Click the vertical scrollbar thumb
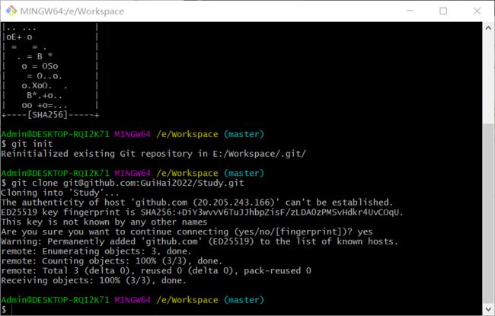This screenshot has height=316, width=495. 488,213
